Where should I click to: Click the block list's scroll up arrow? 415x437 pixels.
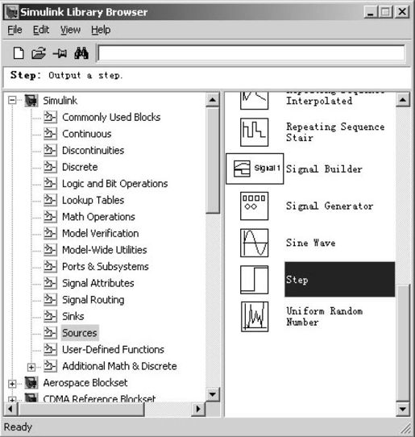pos(403,100)
